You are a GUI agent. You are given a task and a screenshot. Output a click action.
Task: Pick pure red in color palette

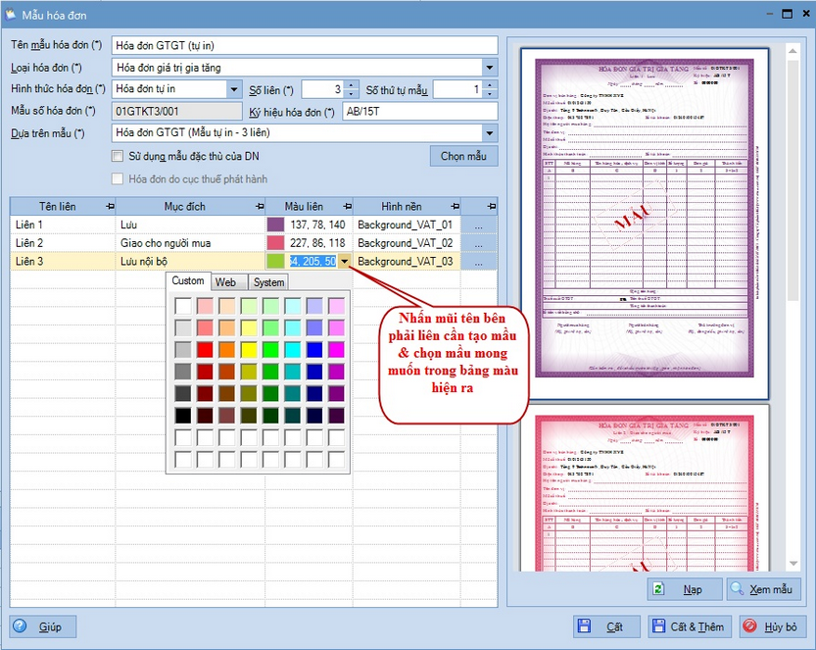[205, 350]
